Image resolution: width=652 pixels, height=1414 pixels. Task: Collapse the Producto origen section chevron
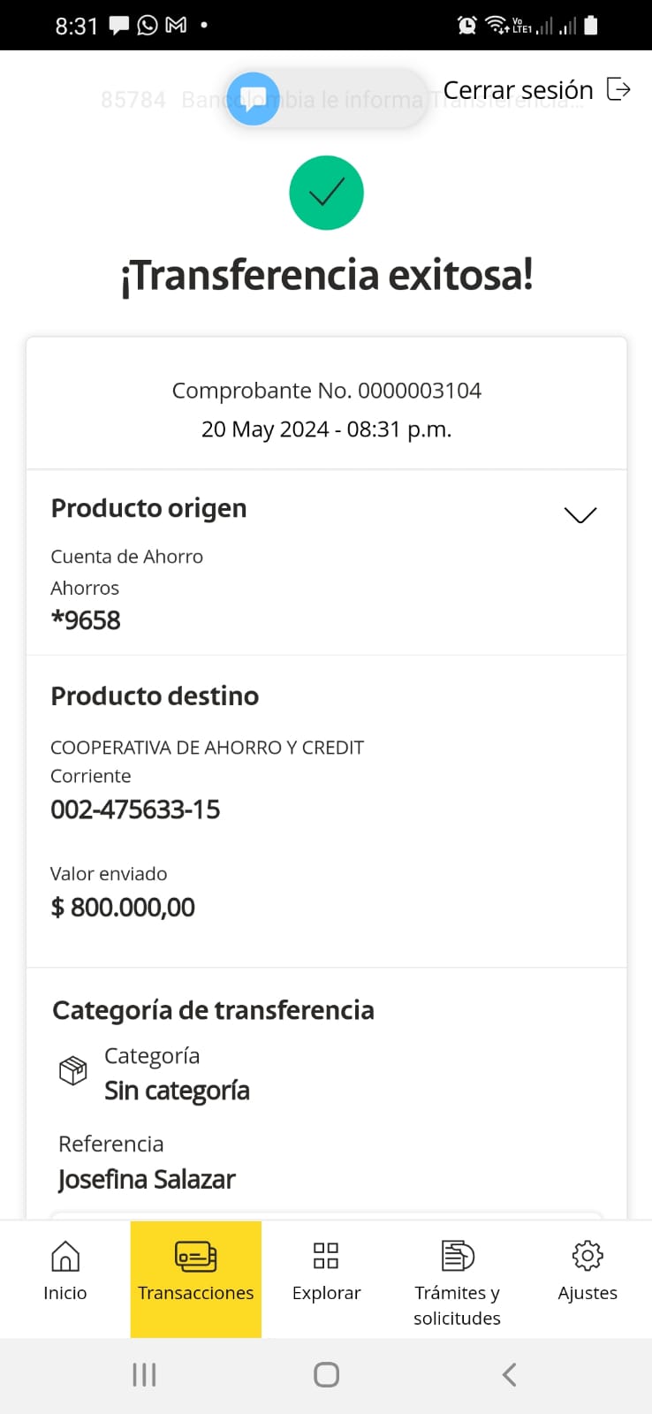click(x=580, y=514)
